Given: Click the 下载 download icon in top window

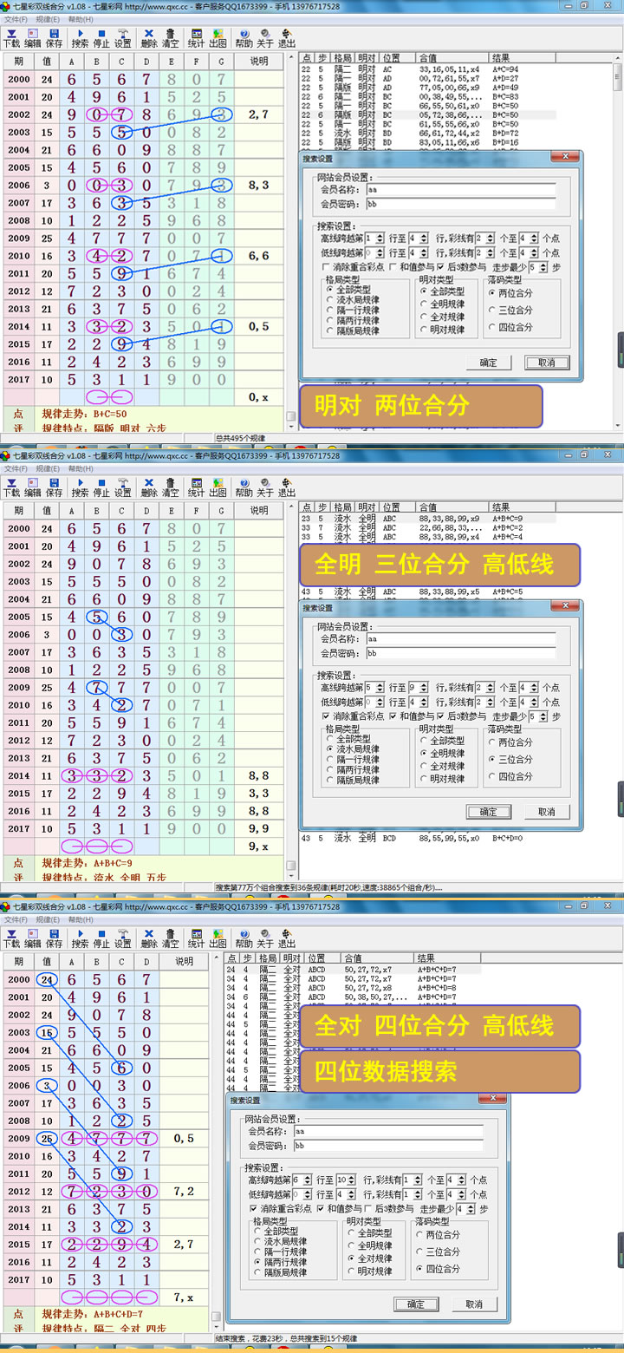Looking at the screenshot, I should click(11, 37).
